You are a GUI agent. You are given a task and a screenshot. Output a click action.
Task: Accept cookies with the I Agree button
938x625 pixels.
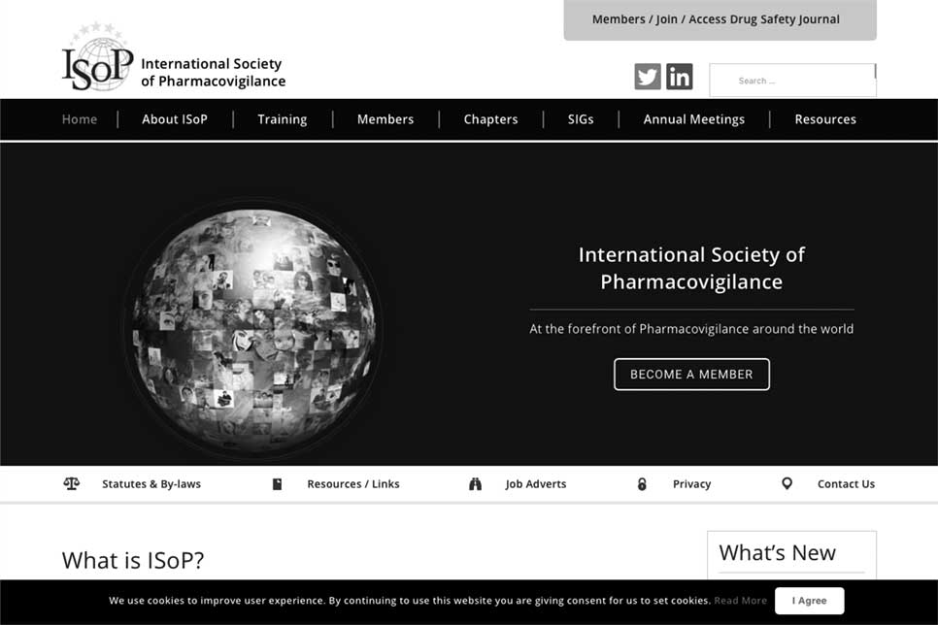point(810,601)
